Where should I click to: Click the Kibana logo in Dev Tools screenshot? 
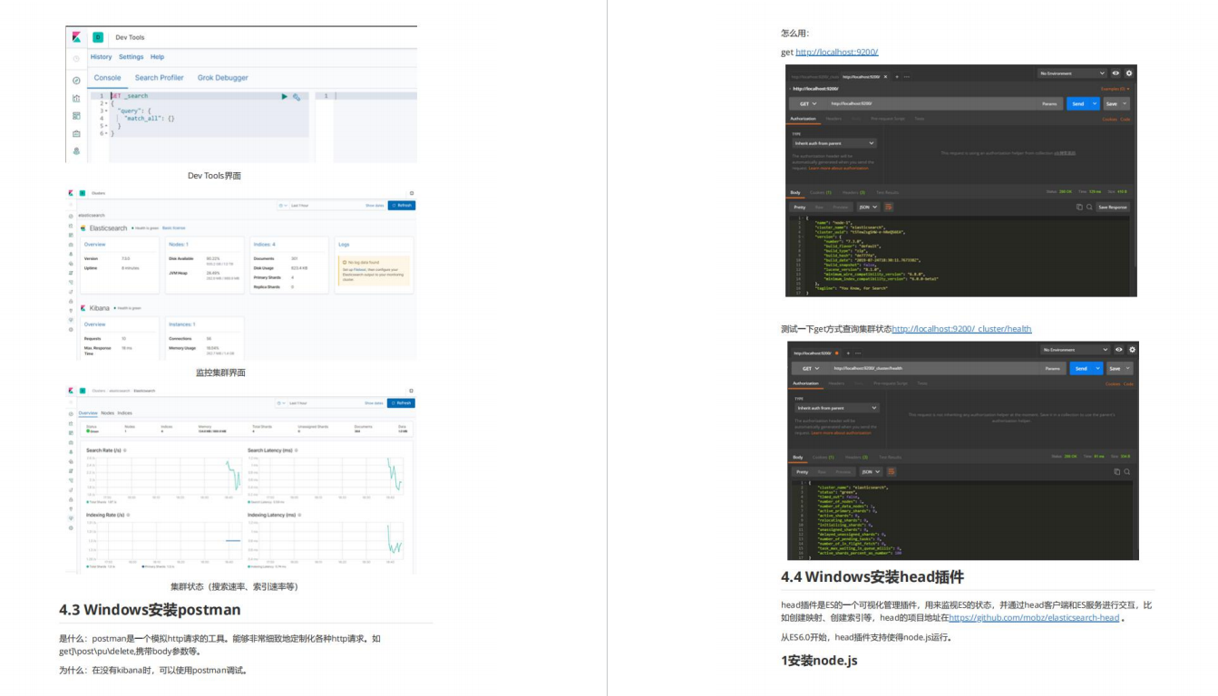76,37
